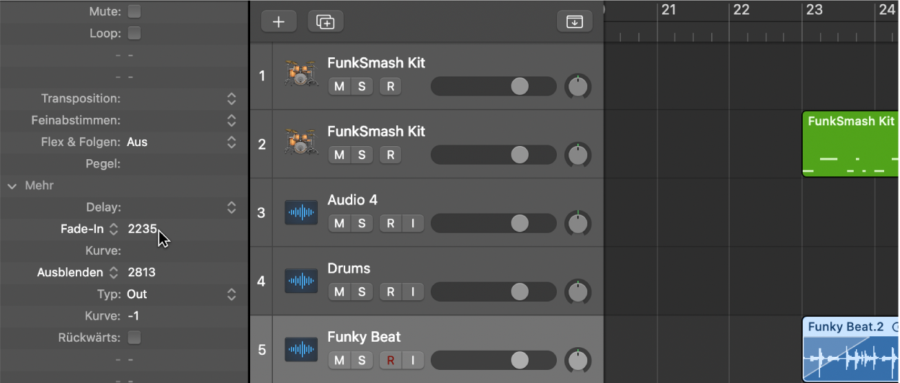
Task: Click drum kit icon on track 2
Action: [301, 142]
